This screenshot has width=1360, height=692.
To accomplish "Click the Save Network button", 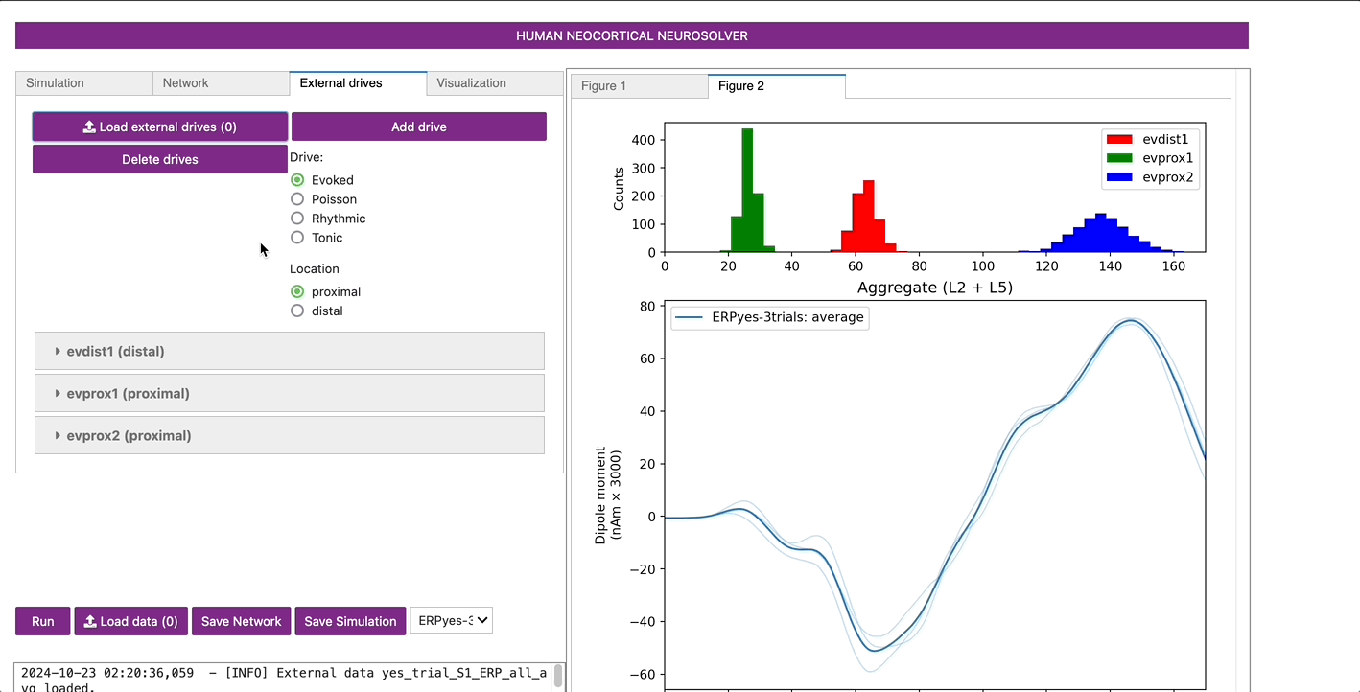I will [x=242, y=621].
